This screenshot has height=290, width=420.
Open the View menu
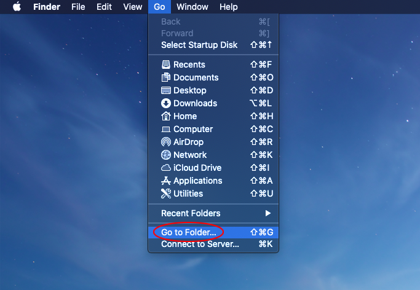click(133, 7)
